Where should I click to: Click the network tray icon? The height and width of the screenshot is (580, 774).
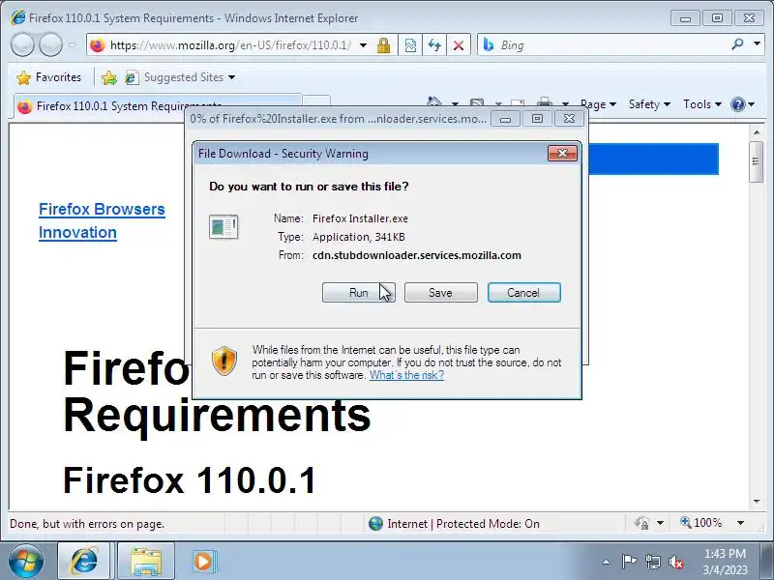click(x=652, y=562)
